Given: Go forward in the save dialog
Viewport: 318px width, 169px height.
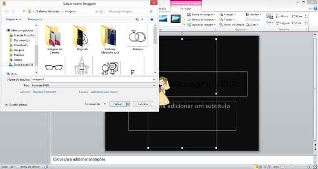Looking at the screenshot, I should [x=13, y=11].
